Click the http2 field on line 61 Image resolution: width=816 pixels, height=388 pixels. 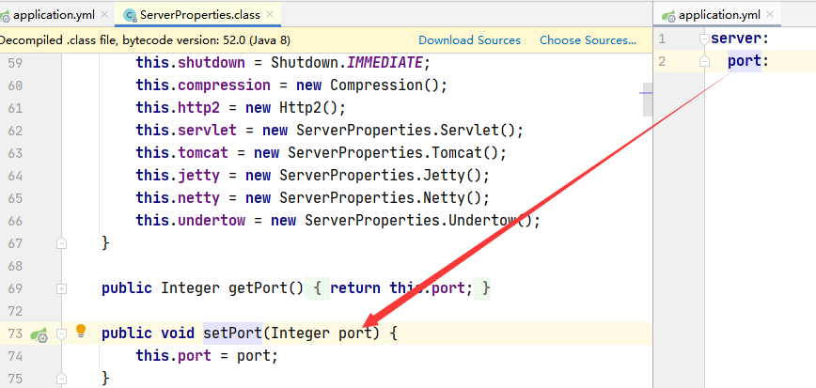pos(198,108)
